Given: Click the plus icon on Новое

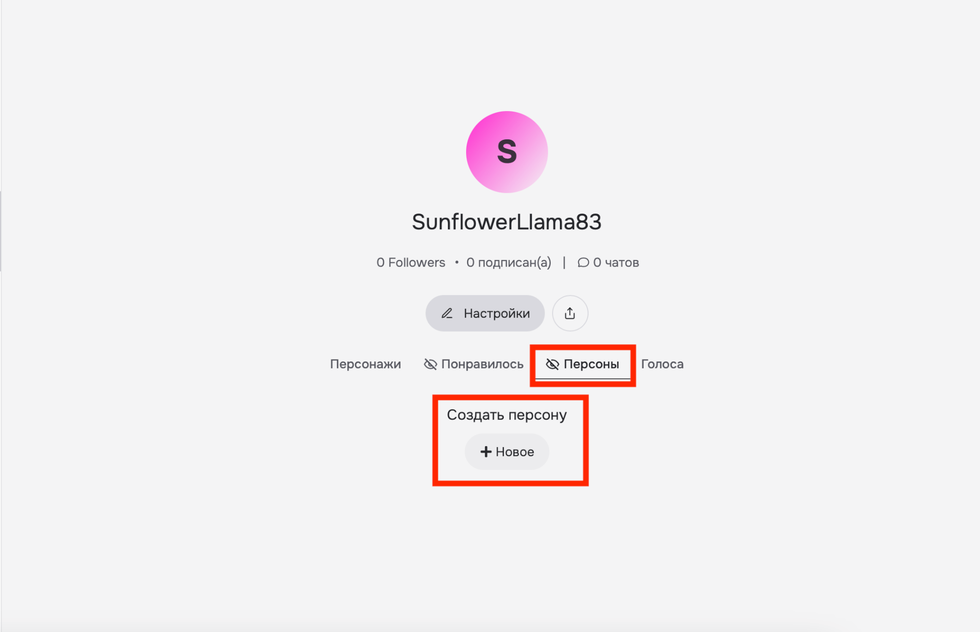Looking at the screenshot, I should click(x=486, y=451).
